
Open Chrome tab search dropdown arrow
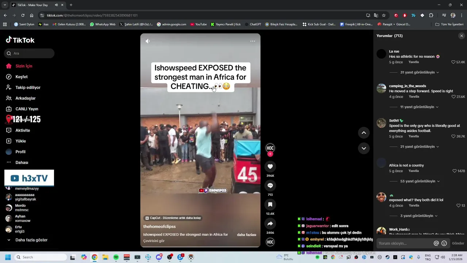(x=5, y=5)
